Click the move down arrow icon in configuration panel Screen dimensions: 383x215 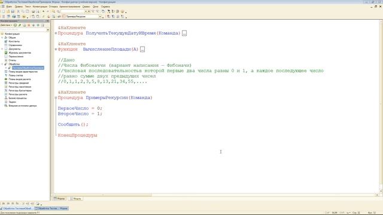coord(38,25)
